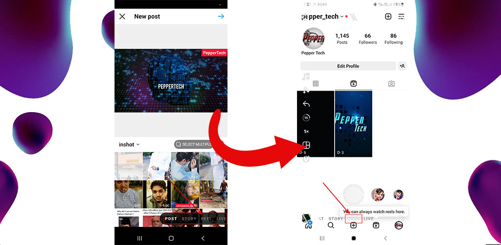Open the Reels icon in the bottom navigation
This screenshot has width=501, height=245.
coord(376,225)
